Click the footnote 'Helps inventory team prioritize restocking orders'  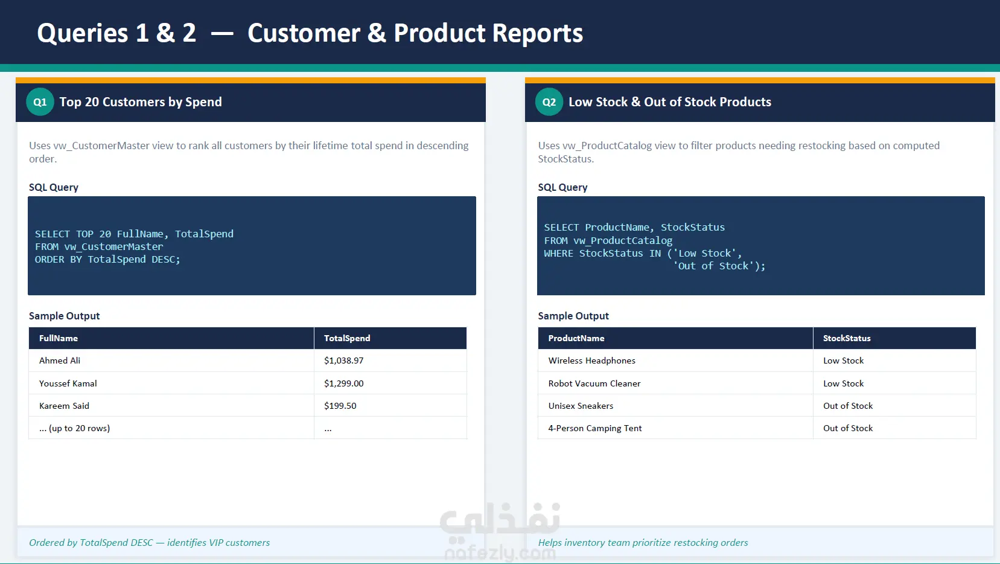pos(643,542)
